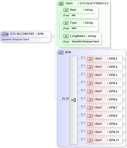This screenshot has height=148, width=127.
Task: Select the 'Guarantor Employer Name' italic description
Action: tap(15, 39)
